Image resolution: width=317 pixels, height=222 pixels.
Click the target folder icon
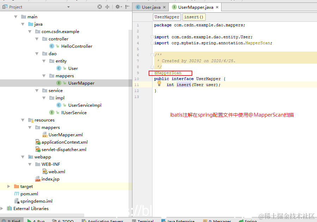click(17, 186)
